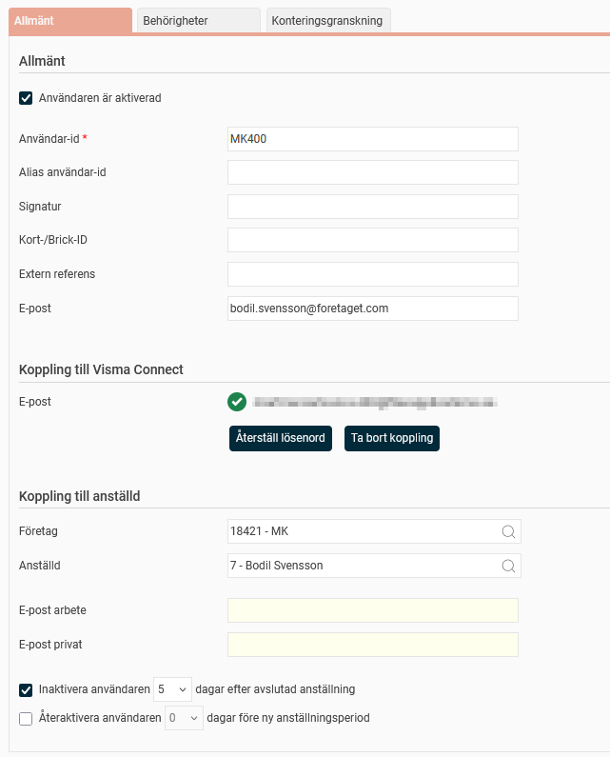The width and height of the screenshot is (610, 757).
Task: Open the inactivation days dropdown showing 5
Action: [172, 689]
